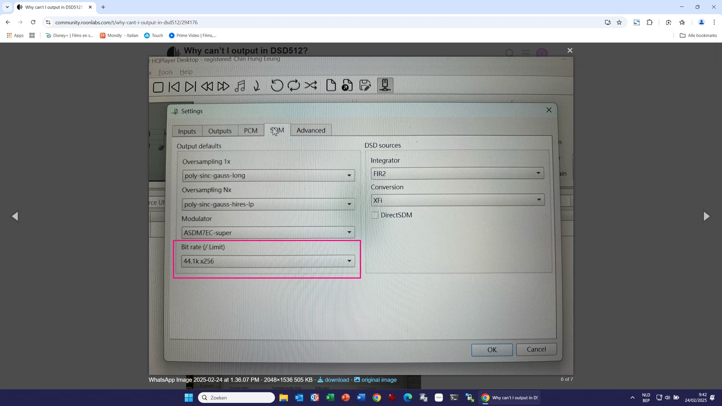This screenshot has width=722, height=406.
Task: Click the Windows Start button
Action: pyautogui.click(x=189, y=398)
